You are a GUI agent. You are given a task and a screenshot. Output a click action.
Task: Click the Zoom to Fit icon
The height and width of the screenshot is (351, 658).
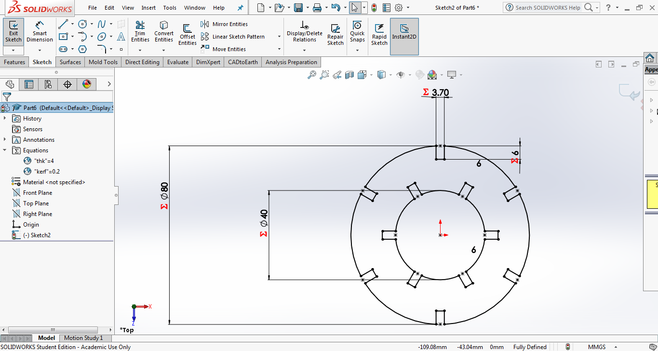tap(312, 75)
